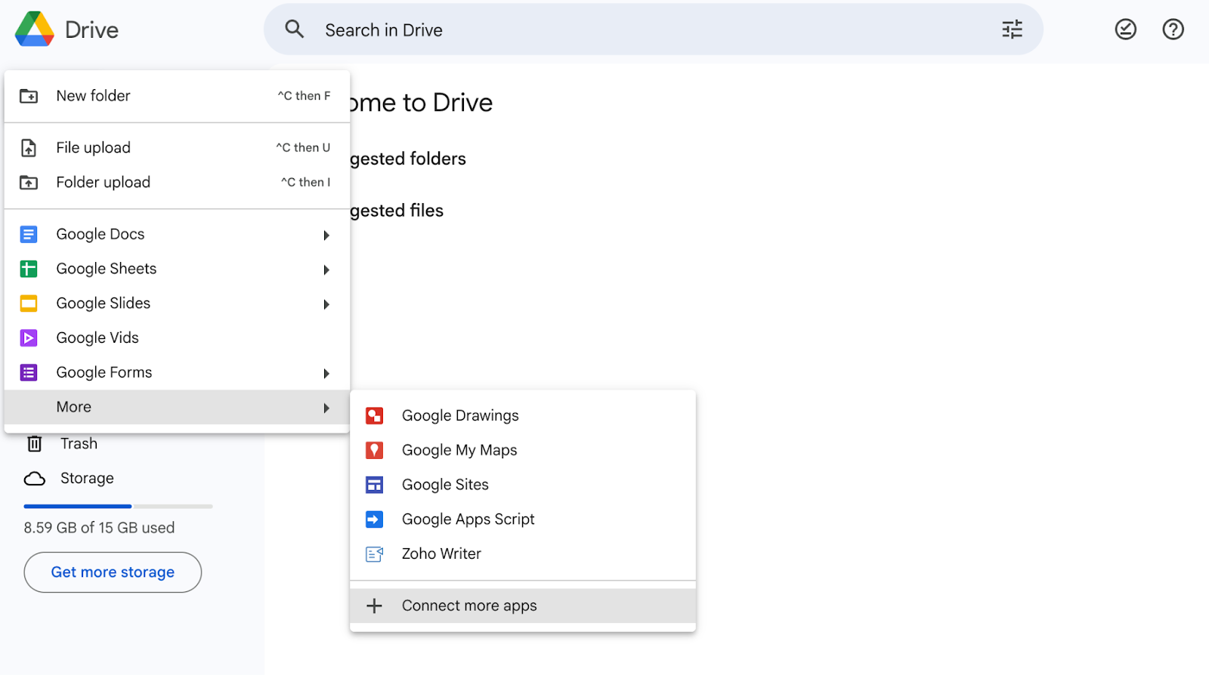1209x675 pixels.
Task: Click the ^C then I shortcut text
Action: (306, 183)
